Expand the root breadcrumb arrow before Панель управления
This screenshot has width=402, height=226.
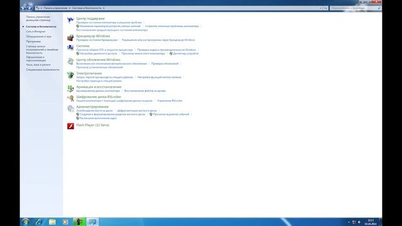41,8
